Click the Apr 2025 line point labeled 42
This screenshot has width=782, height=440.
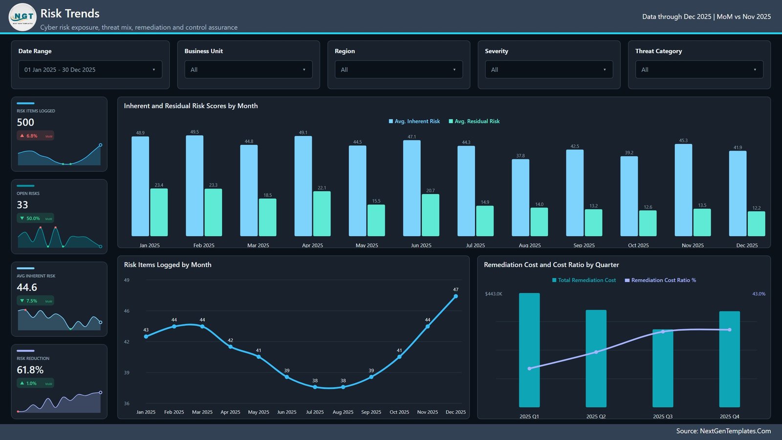230,347
